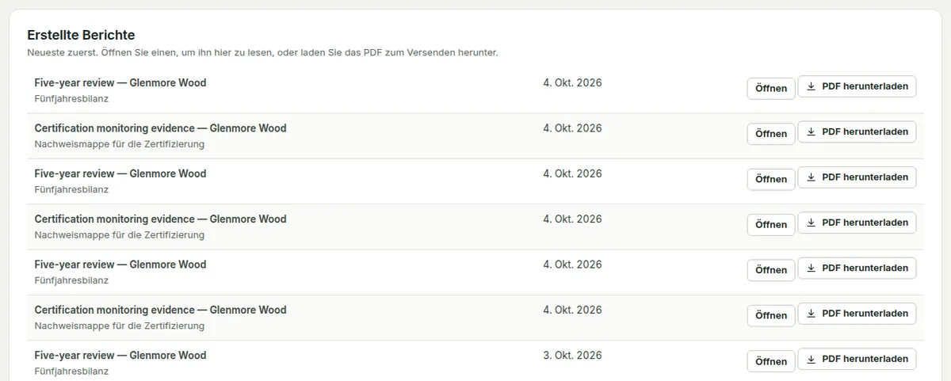Open the last Certification monitoring evidence report
The image size is (951, 381).
tap(771, 316)
